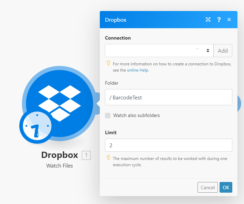Click the Connection field label
Viewport: 244px width, 204px height.
118,38
